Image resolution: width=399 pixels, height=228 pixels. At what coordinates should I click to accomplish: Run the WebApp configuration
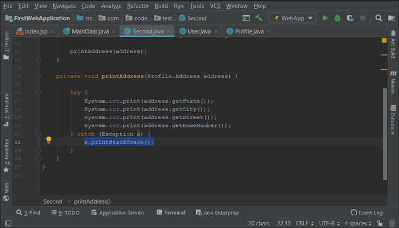click(325, 18)
